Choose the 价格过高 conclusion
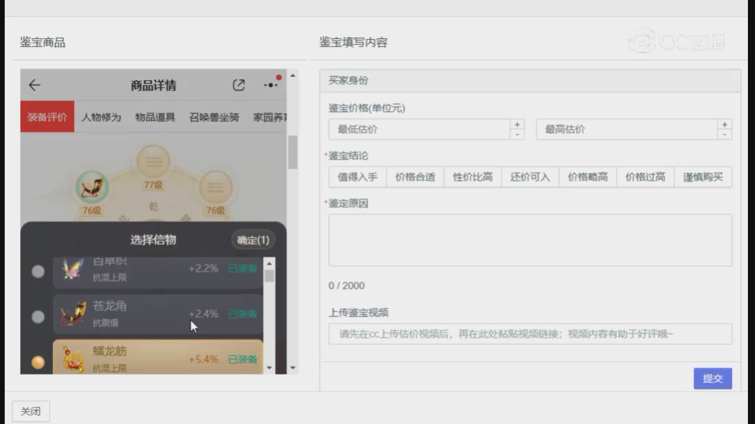 pos(645,177)
